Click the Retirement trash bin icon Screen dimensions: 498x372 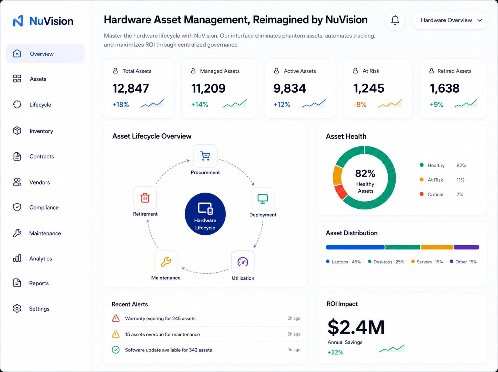click(x=145, y=198)
